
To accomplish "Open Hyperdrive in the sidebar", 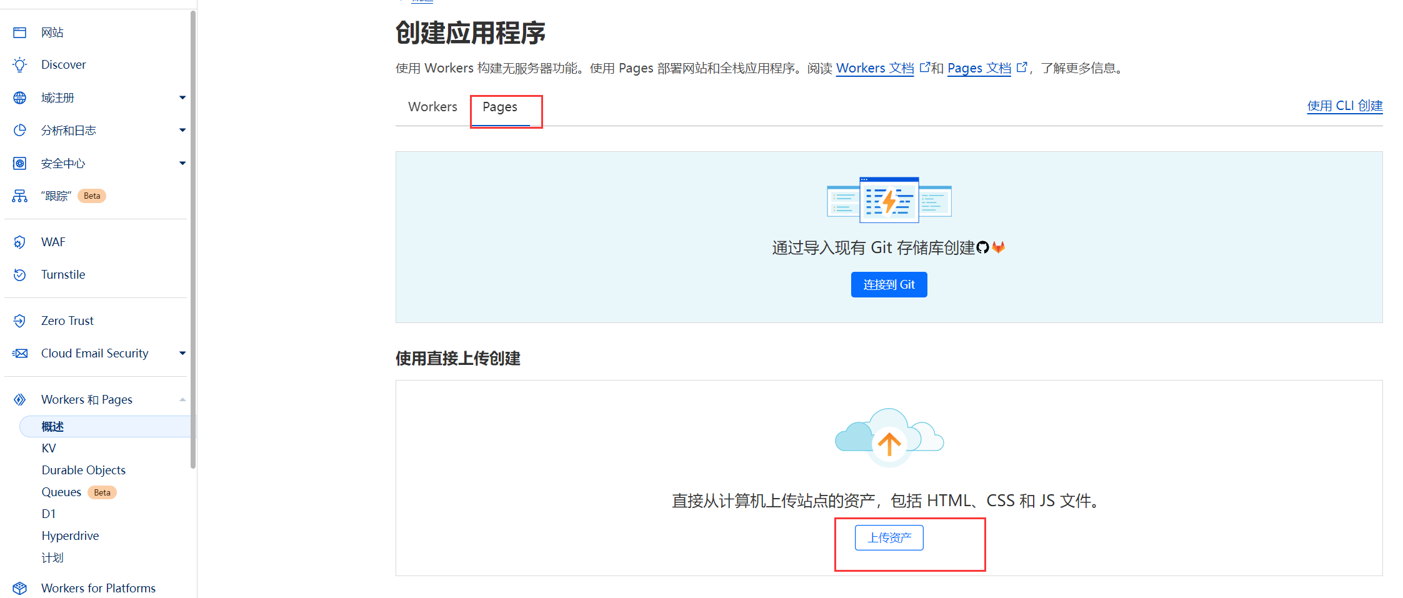I will 70,536.
